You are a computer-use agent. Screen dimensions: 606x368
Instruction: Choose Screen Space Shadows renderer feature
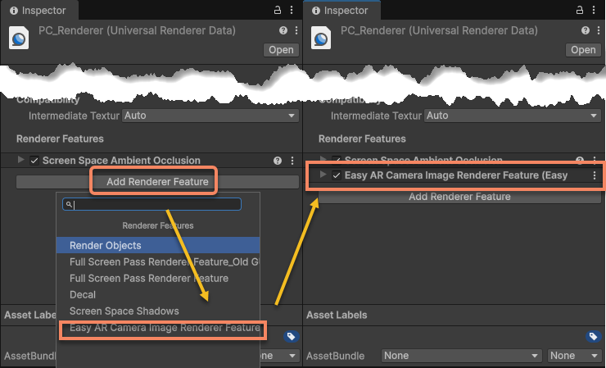[x=158, y=311]
